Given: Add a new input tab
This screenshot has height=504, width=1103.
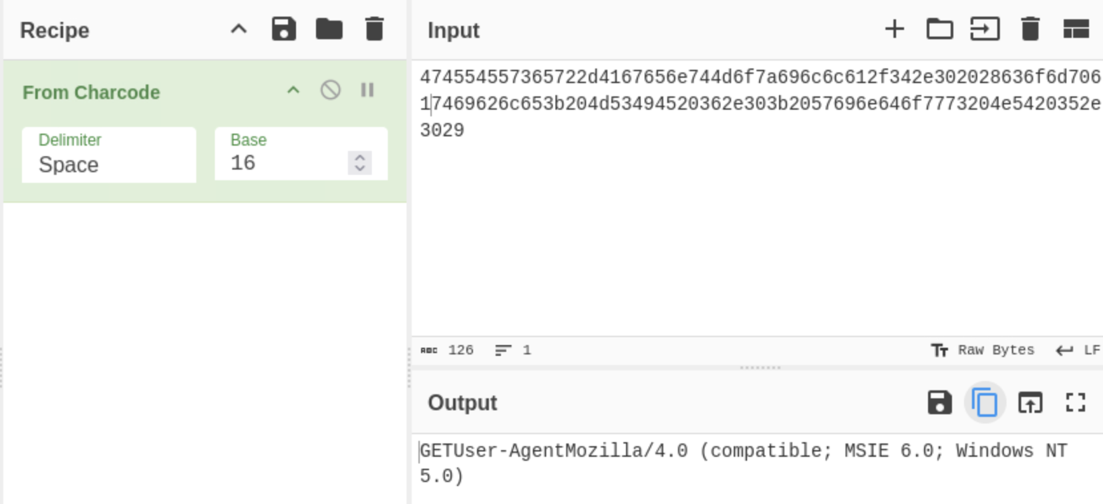Looking at the screenshot, I should click(x=894, y=29).
